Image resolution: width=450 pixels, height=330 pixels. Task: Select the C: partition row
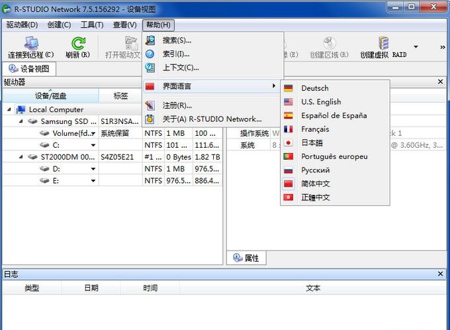tap(112, 145)
